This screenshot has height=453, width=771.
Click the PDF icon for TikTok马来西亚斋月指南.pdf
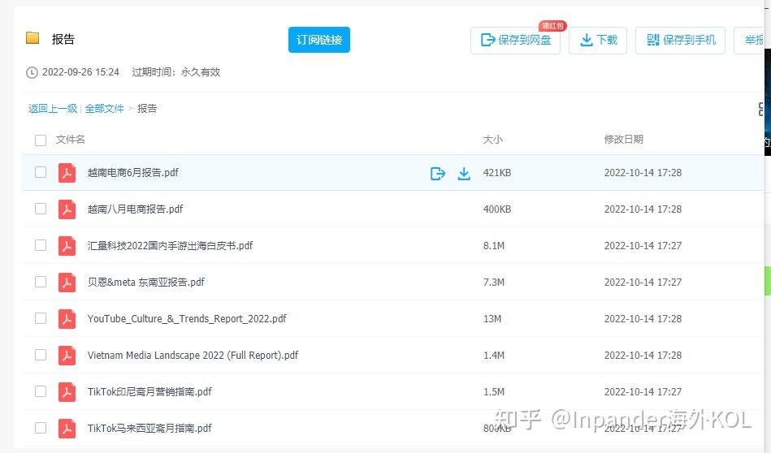[x=67, y=428]
